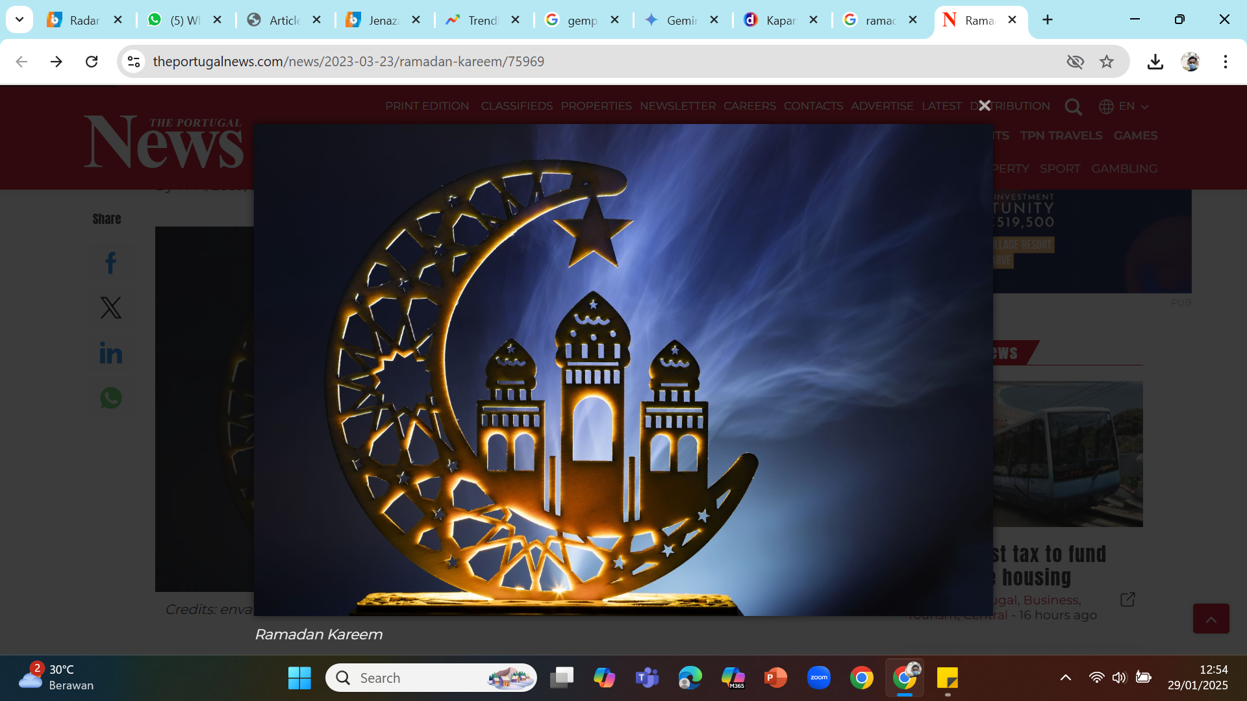
Task: Expand the tab search dropdown
Action: (19, 19)
